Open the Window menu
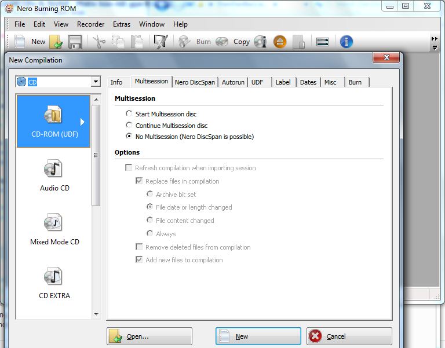Screen dimensions: 445x348 152,24
